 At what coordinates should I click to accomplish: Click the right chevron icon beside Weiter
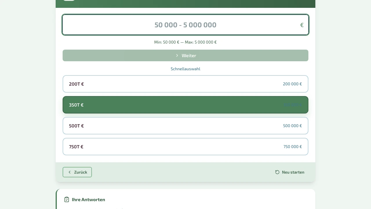tap(177, 55)
